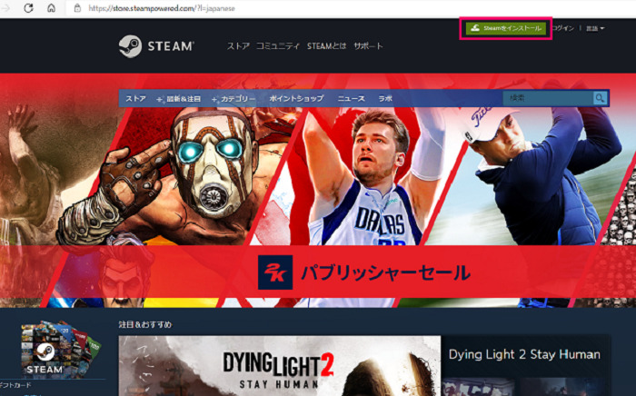Click the browser reload icon
636x396 pixels.
point(28,7)
